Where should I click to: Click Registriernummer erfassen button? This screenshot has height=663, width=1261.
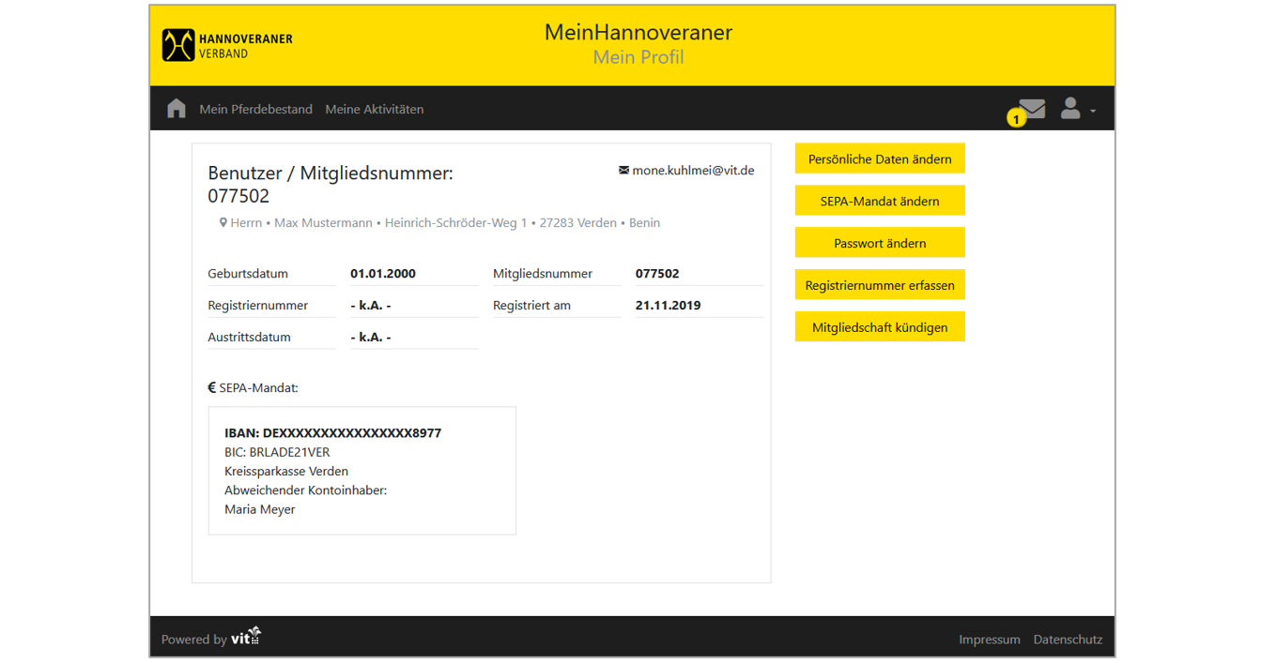pos(880,285)
